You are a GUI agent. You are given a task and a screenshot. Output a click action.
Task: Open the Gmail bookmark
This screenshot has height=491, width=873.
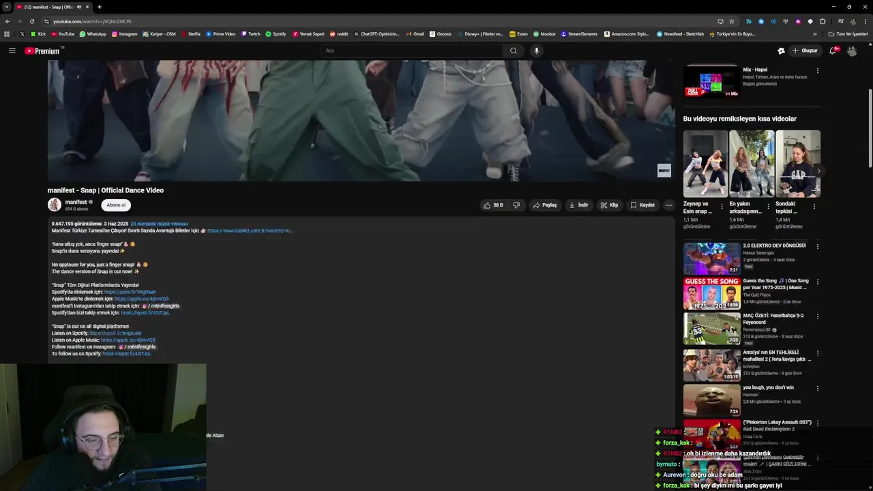[415, 33]
